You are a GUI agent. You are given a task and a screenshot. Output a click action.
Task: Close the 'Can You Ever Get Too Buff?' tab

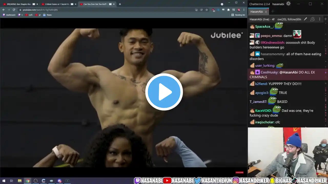tap(114, 4)
